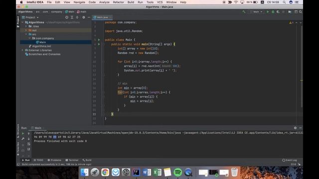Go to next highlighted error arrow
This screenshot has height=179, width=319.
click(x=301, y=23)
